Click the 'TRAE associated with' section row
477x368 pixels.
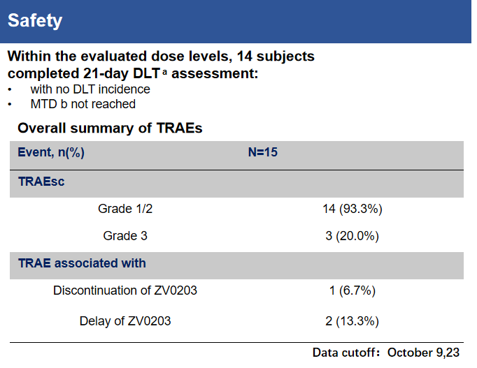pos(82,263)
